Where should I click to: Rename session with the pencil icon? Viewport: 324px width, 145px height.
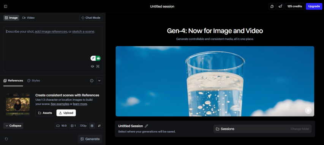147,126
